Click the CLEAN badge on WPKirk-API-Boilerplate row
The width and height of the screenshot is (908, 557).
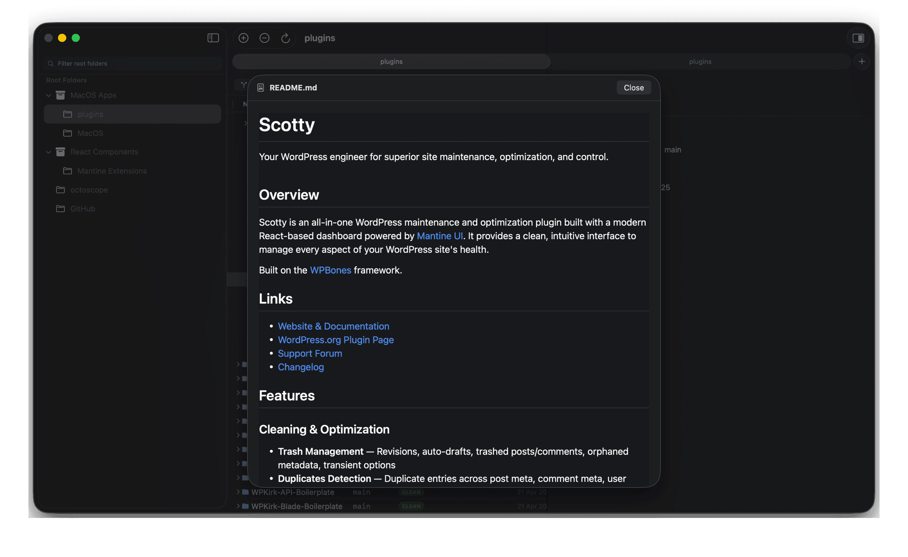(411, 492)
